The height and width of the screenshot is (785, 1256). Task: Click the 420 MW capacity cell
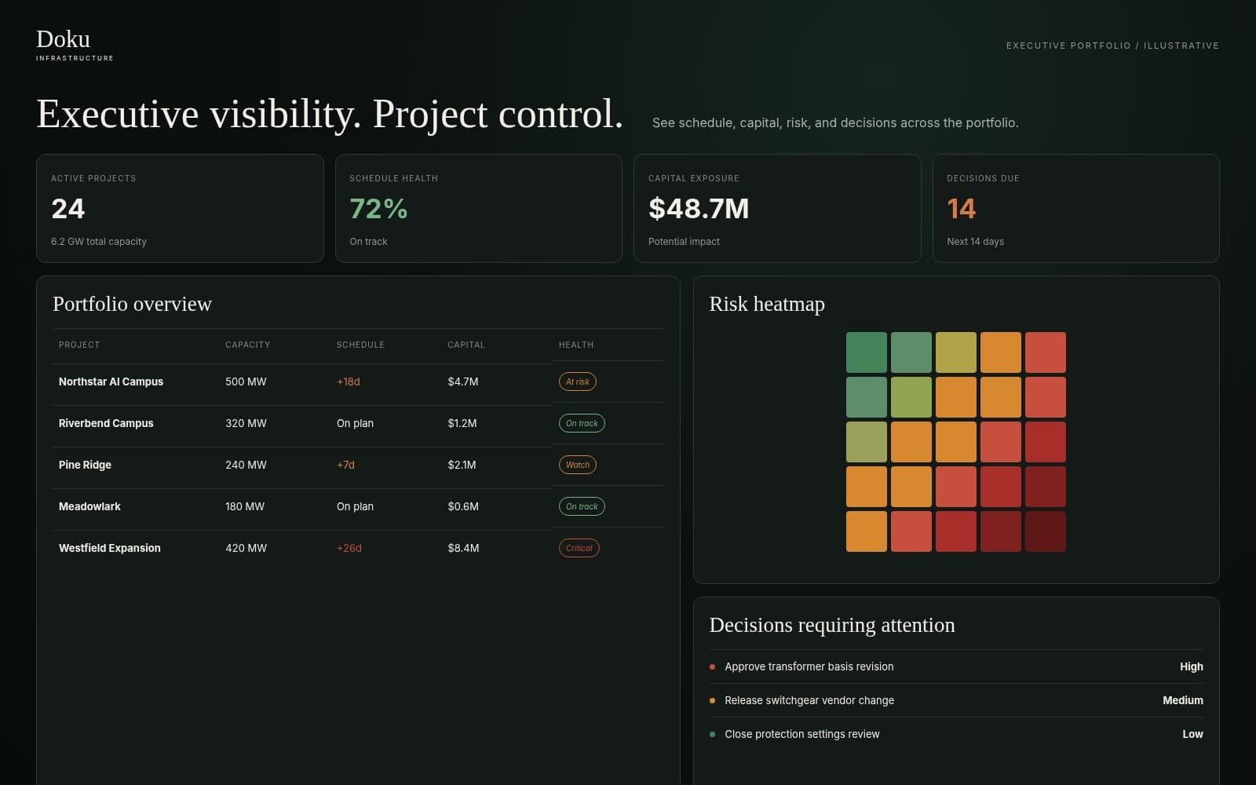[246, 548]
